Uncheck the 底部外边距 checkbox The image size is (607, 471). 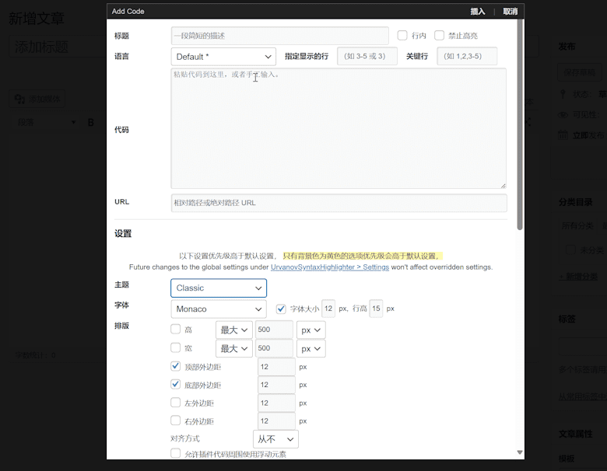click(175, 384)
